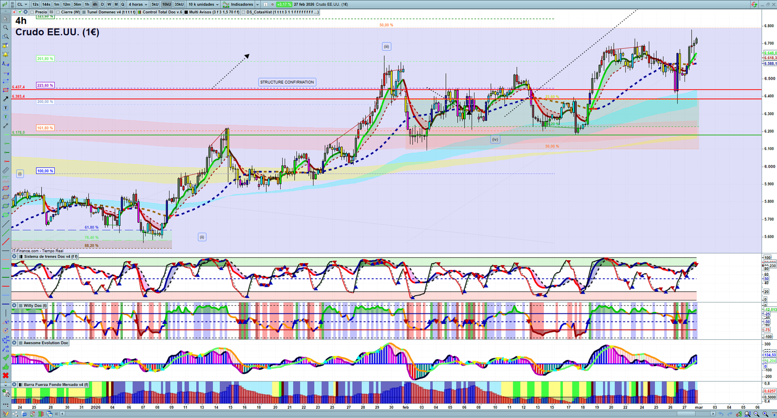The width and height of the screenshot is (777, 418).
Task: Open the 4 horas timeframe dropdown
Action: coord(138,4)
